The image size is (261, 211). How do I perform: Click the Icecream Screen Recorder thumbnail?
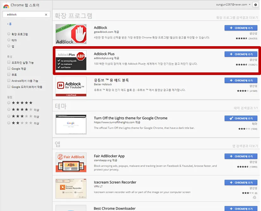pyautogui.click(x=71, y=189)
